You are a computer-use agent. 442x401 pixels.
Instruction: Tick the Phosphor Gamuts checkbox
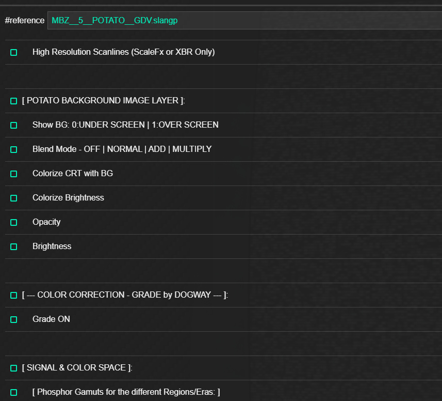[14, 392]
